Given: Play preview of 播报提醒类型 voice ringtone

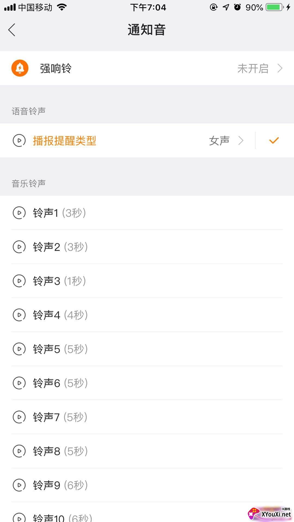Looking at the screenshot, I should click(x=19, y=141).
